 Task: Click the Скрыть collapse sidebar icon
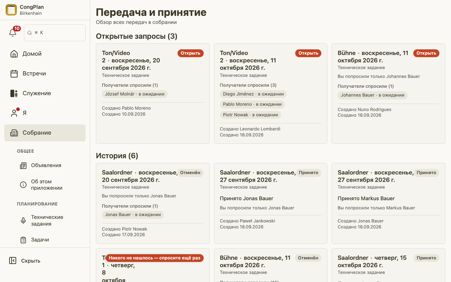[13, 261]
